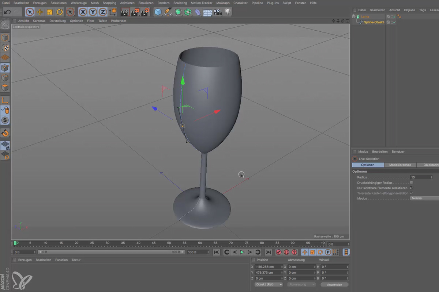Add a Cube primitive object

tap(158, 12)
